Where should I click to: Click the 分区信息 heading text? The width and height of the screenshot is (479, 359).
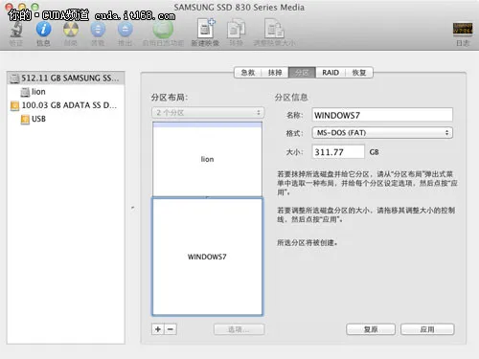pyautogui.click(x=291, y=97)
